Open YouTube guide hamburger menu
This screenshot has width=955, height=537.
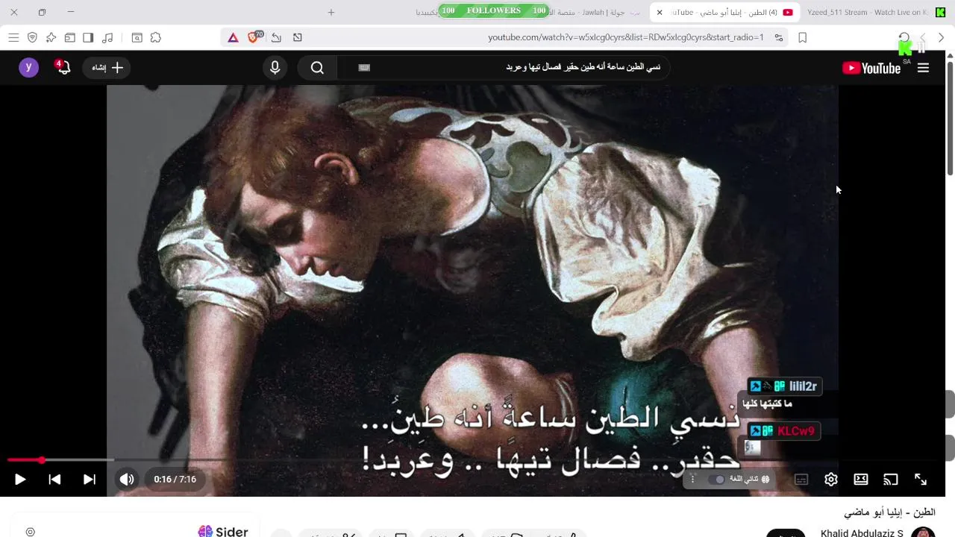[923, 68]
